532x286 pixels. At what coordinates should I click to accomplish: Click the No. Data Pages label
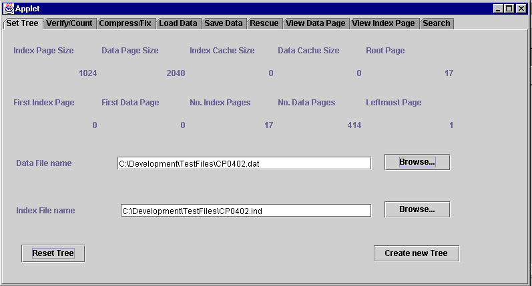tap(306, 103)
